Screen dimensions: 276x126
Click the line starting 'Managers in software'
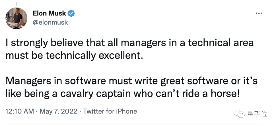[131, 81]
